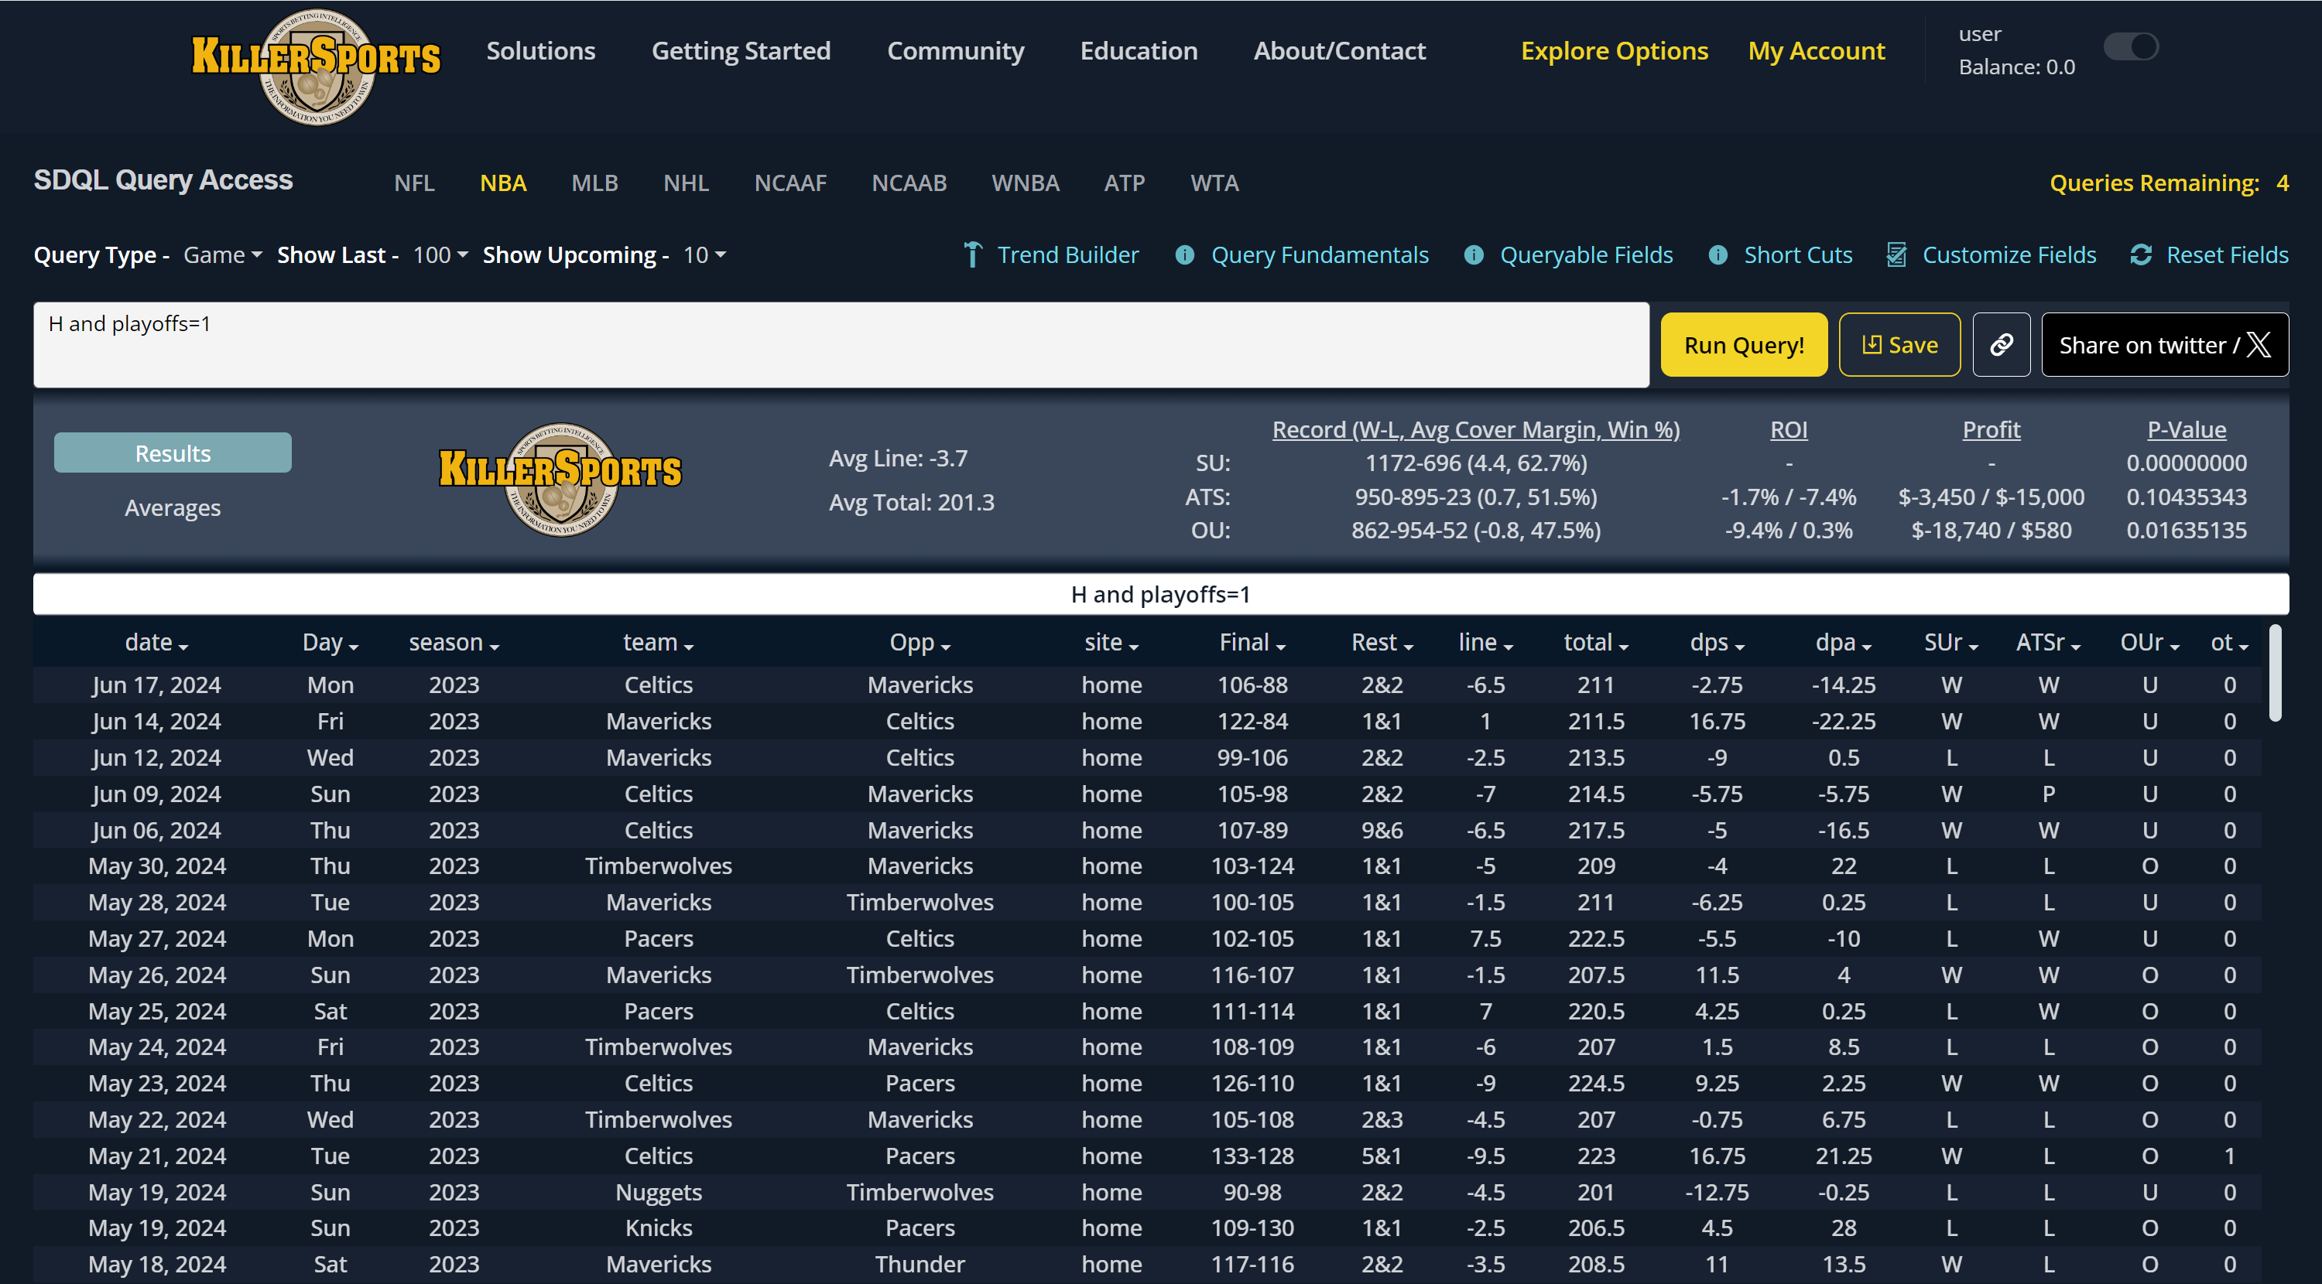Screen dimensions: 2322x1284
Task: Click the Query Fundamentals info icon
Action: (1185, 255)
